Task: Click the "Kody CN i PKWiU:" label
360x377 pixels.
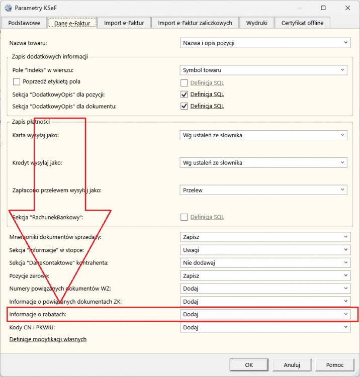Action: [32, 327]
